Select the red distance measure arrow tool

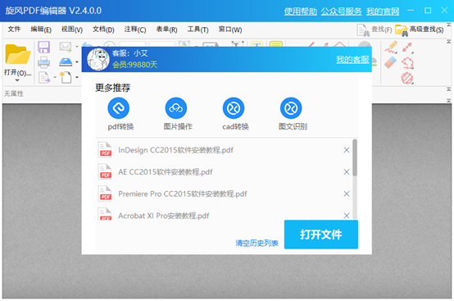[407, 48]
